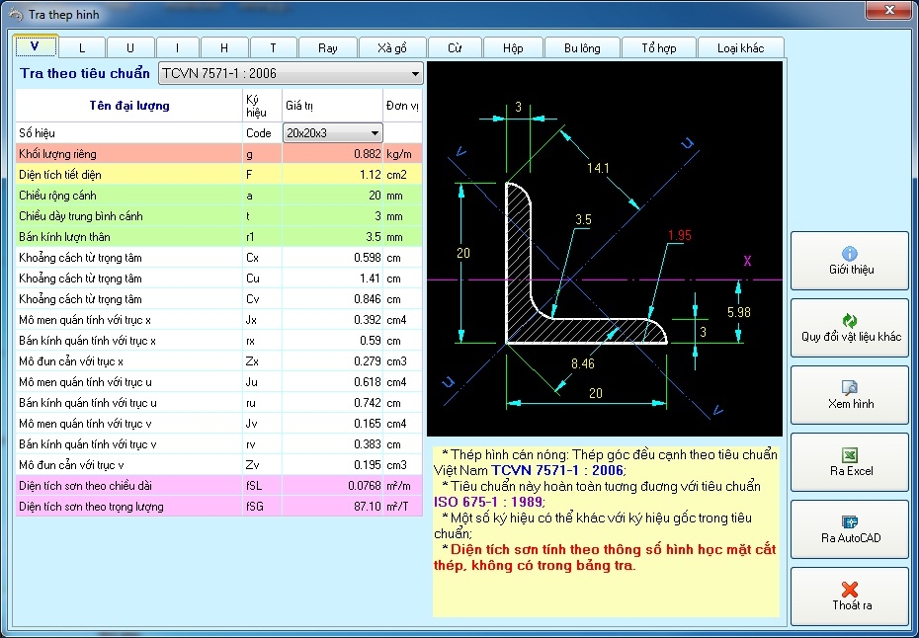Image resolution: width=919 pixels, height=638 pixels.
Task: Click the red X Thoát ra icon
Action: 849,589
